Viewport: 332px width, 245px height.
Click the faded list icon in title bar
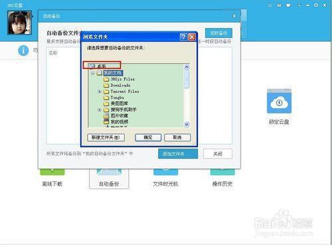click(x=270, y=5)
